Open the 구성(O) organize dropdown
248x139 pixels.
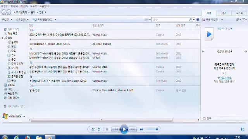[x=7, y=20]
